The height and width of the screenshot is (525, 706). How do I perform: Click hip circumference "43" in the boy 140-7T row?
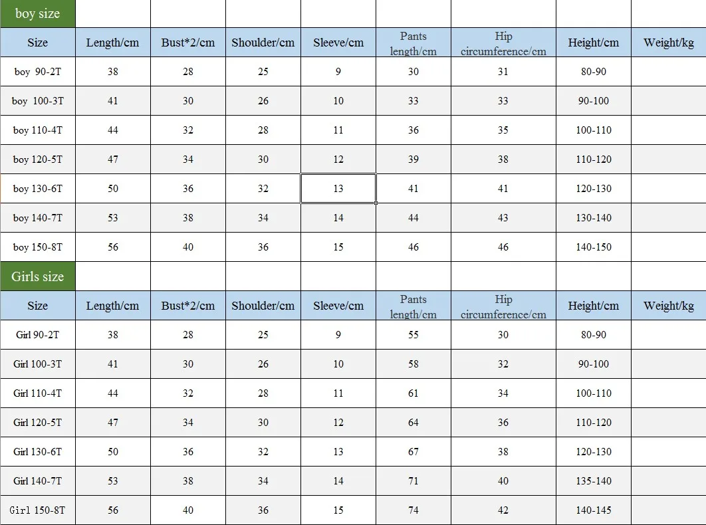pyautogui.click(x=503, y=218)
